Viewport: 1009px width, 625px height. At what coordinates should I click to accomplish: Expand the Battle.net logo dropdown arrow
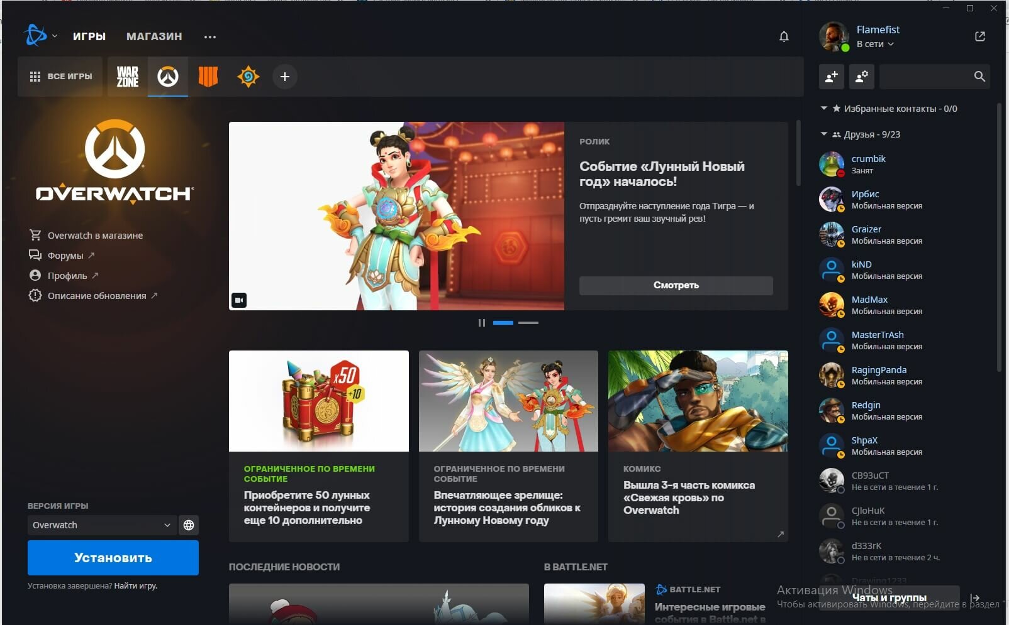(55, 36)
